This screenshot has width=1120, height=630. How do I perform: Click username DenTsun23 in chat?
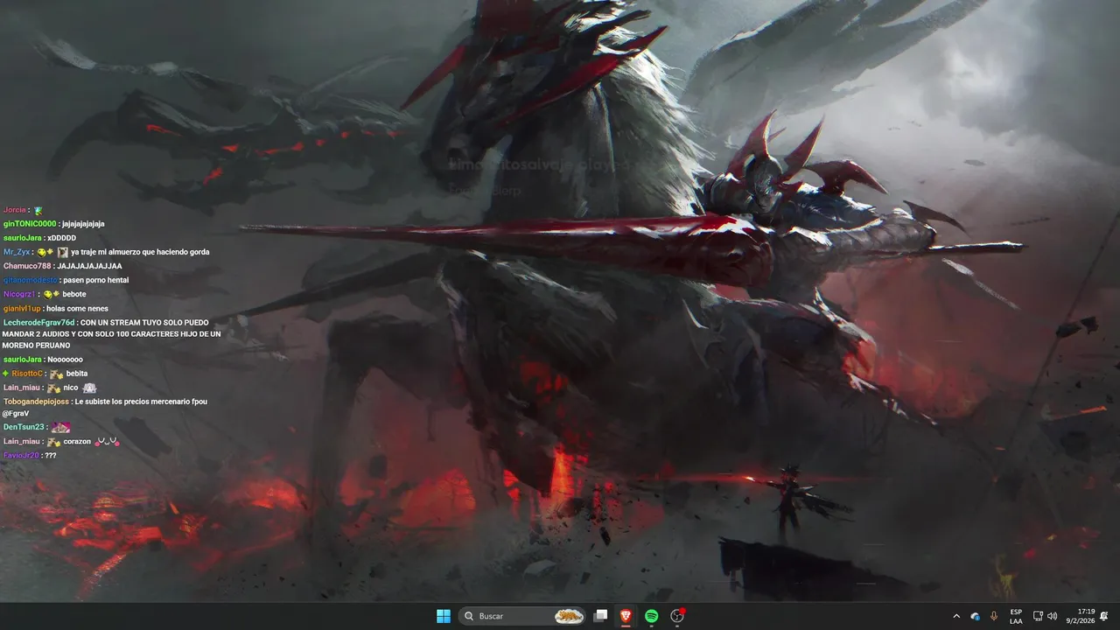coord(24,427)
